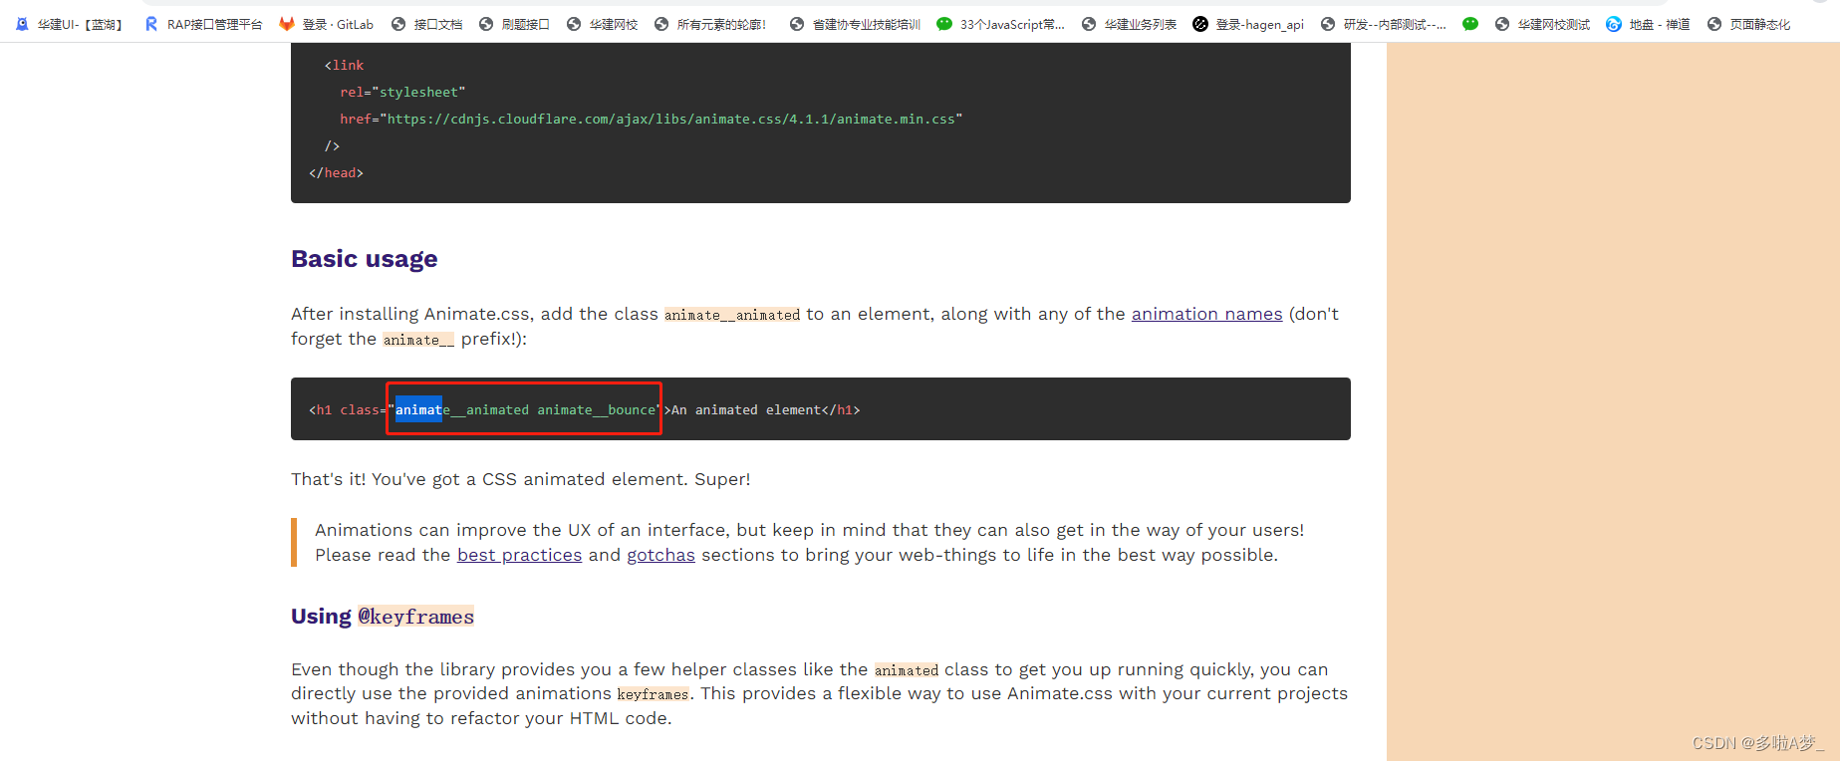Screen dimensions: 1840x761
Task: Open the 'gotchas' link
Action: click(x=660, y=555)
